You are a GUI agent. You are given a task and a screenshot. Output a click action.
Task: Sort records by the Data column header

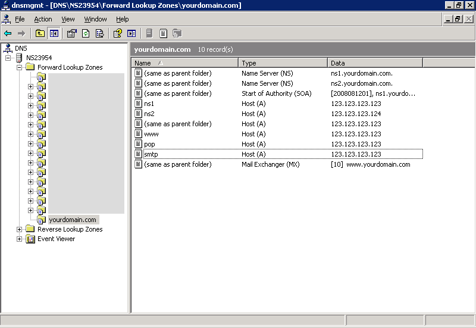(375, 63)
